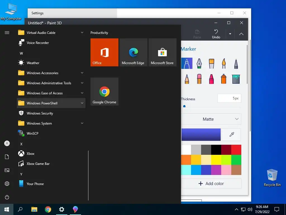286x215 pixels.
Task: Select the Watercolor brush tool
Action: click(224, 63)
